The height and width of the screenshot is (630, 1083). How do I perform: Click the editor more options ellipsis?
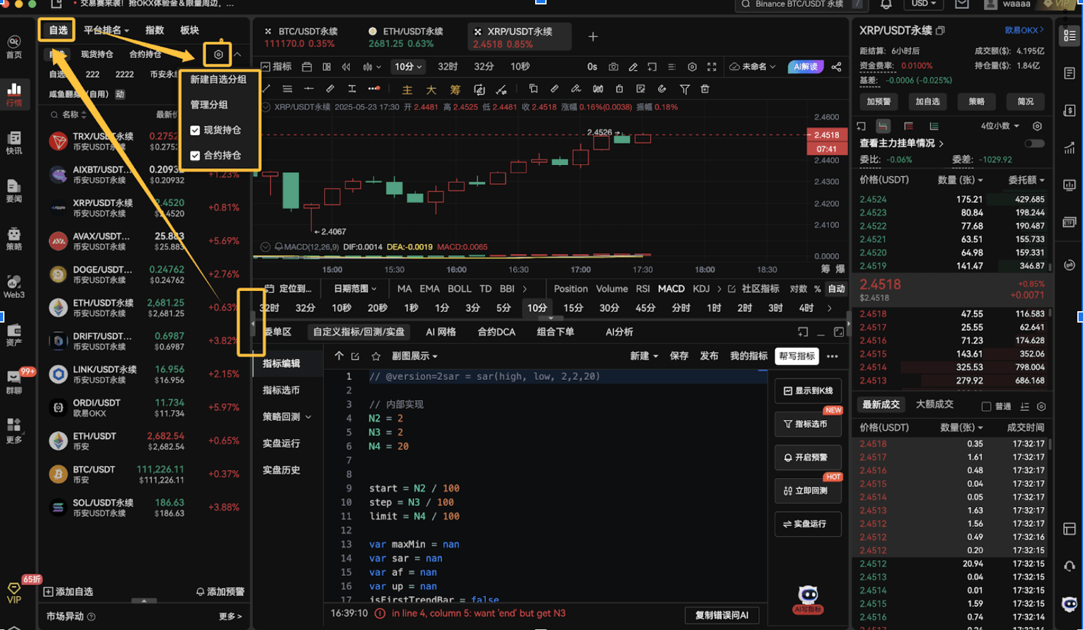tap(832, 356)
